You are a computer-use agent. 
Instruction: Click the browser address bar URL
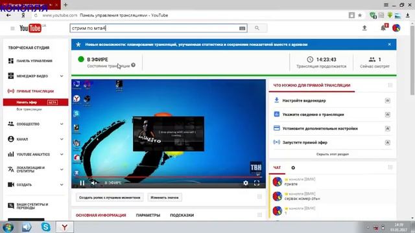tap(60, 16)
